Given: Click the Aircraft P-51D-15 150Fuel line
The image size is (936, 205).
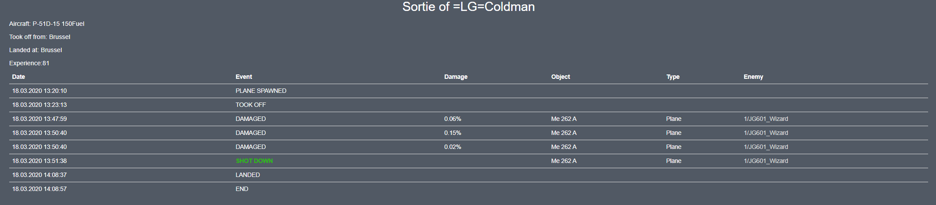Looking at the screenshot, I should pos(46,24).
